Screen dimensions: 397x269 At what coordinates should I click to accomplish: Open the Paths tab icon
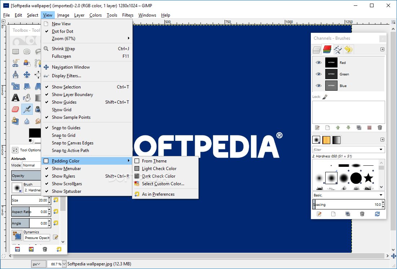tap(338, 49)
